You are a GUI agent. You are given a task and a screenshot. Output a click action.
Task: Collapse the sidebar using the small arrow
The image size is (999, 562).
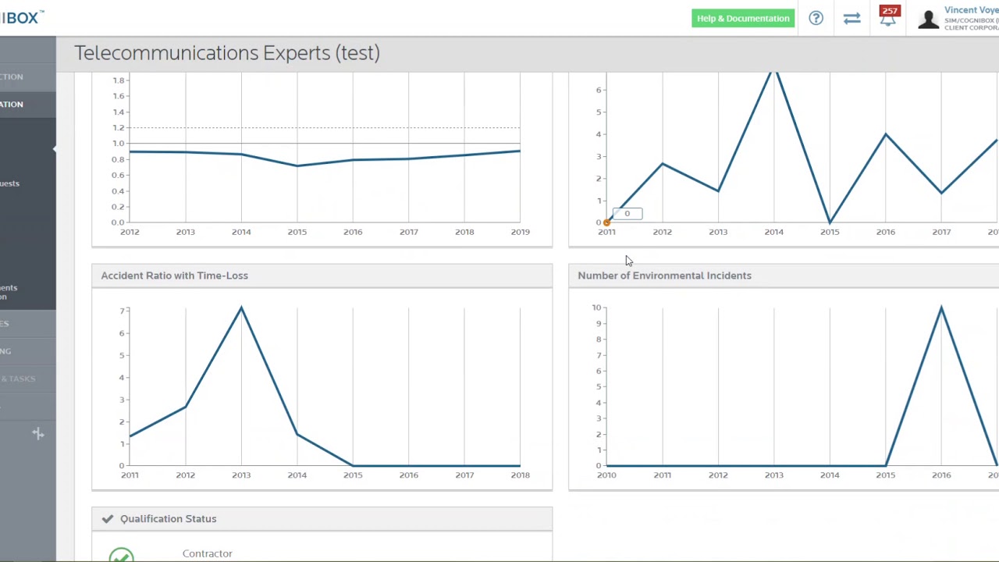coord(54,148)
